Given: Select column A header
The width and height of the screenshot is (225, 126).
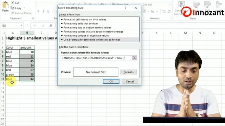Looking at the screenshot, I should coord(13,33).
